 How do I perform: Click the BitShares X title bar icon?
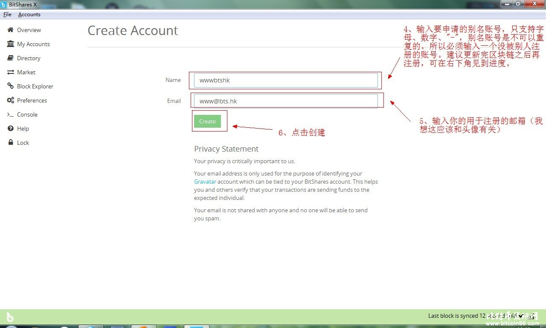[x=4, y=4]
